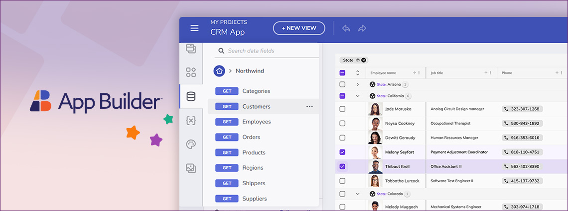
Task: Open the components grid icon in sidebar
Action: (191, 72)
